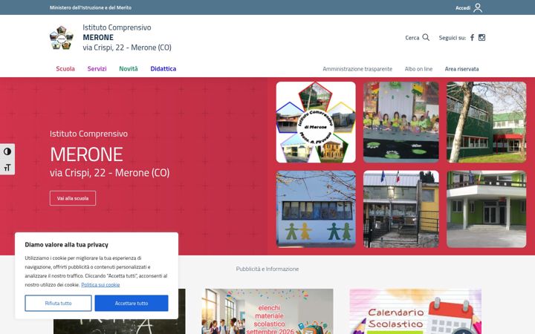Click the user account icon beside Accedi
535x334 pixels.
pos(478,7)
